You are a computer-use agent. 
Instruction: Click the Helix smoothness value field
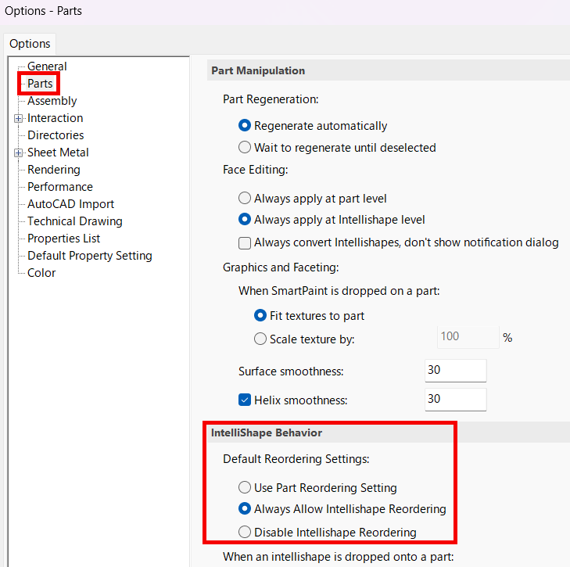(456, 400)
